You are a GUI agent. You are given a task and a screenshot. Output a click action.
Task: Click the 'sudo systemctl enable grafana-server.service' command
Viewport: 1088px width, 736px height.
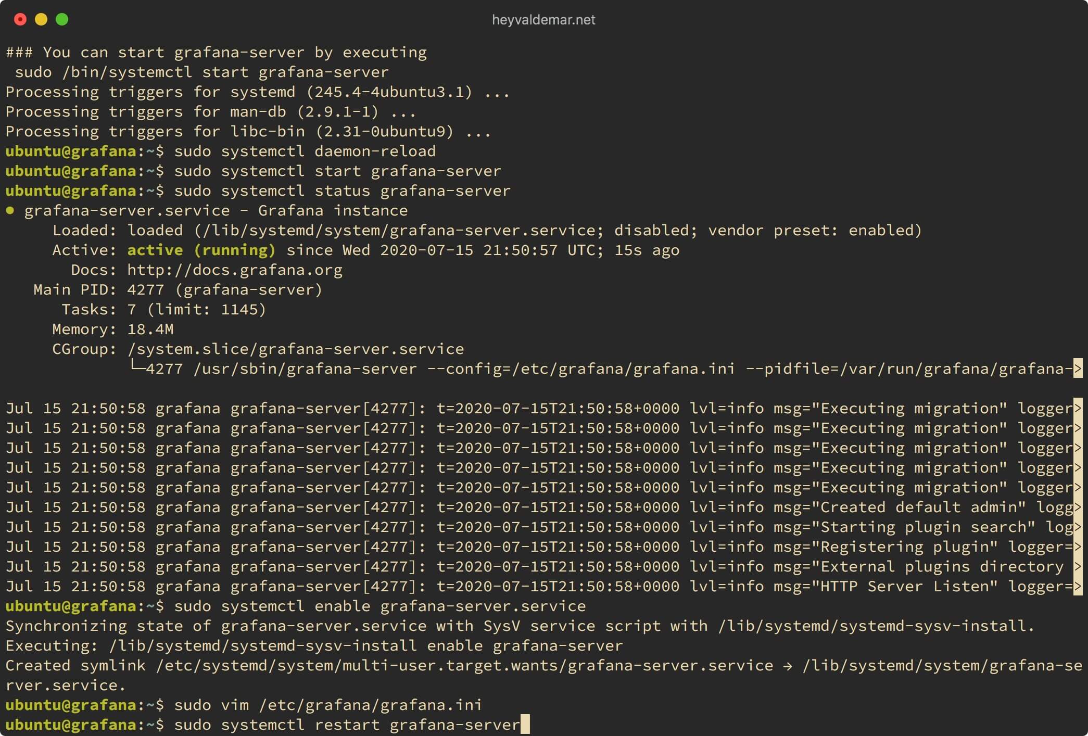[379, 606]
